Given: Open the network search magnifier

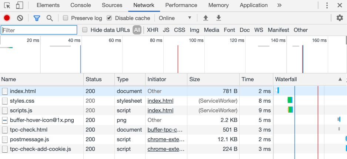Looking at the screenshot, I should 50,18.
